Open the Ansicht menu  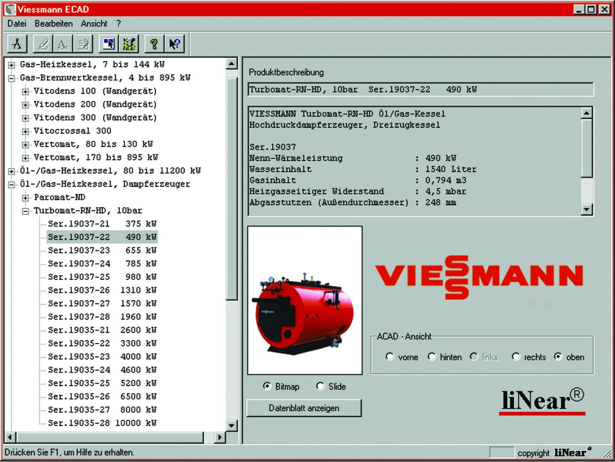(x=94, y=23)
